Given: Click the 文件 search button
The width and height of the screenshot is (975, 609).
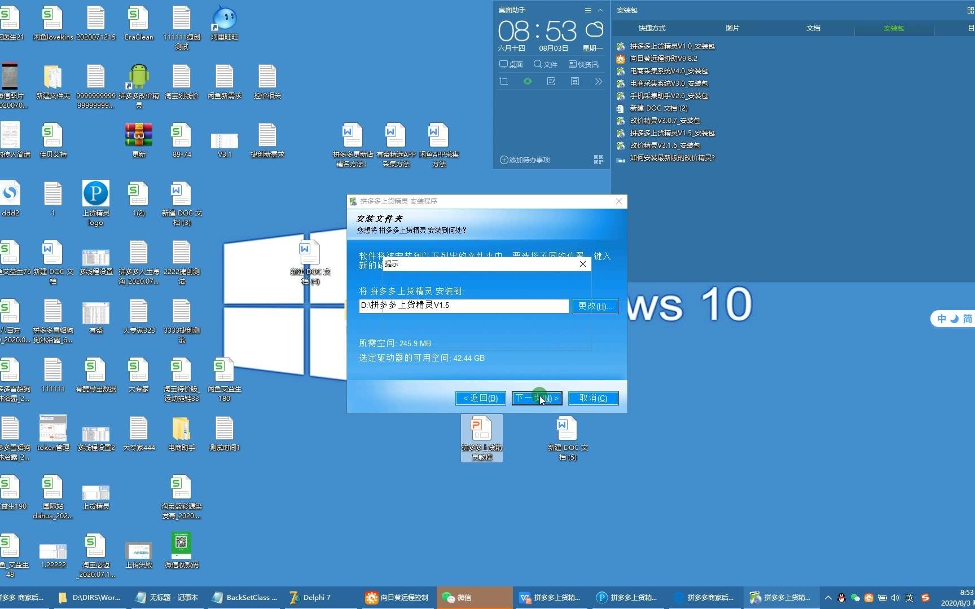Looking at the screenshot, I should tap(546, 64).
